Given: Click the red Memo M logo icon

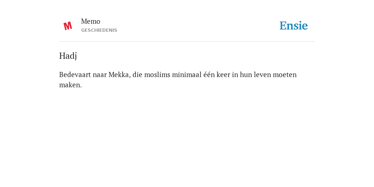Looking at the screenshot, I should coord(68,26).
